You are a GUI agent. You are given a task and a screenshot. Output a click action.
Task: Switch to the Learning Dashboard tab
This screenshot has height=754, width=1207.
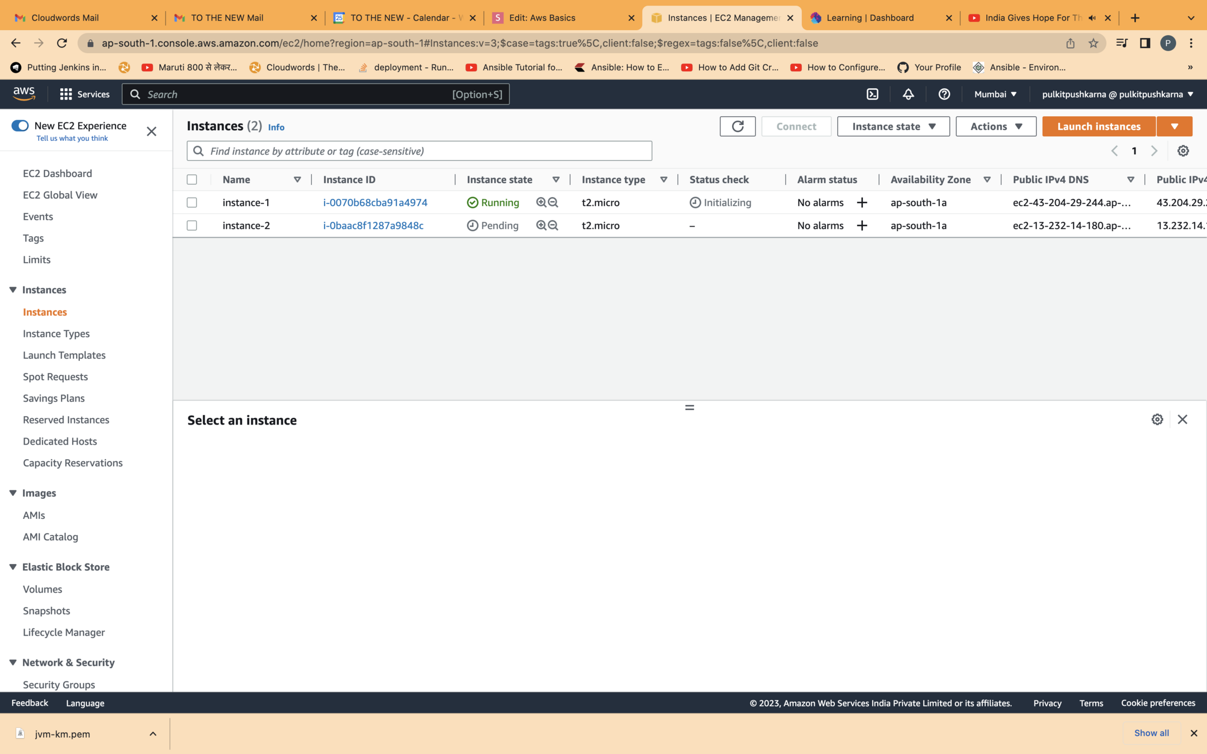click(869, 18)
